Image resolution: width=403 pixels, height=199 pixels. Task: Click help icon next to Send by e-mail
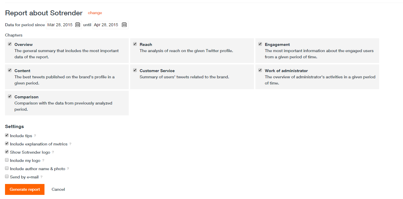pyautogui.click(x=42, y=177)
